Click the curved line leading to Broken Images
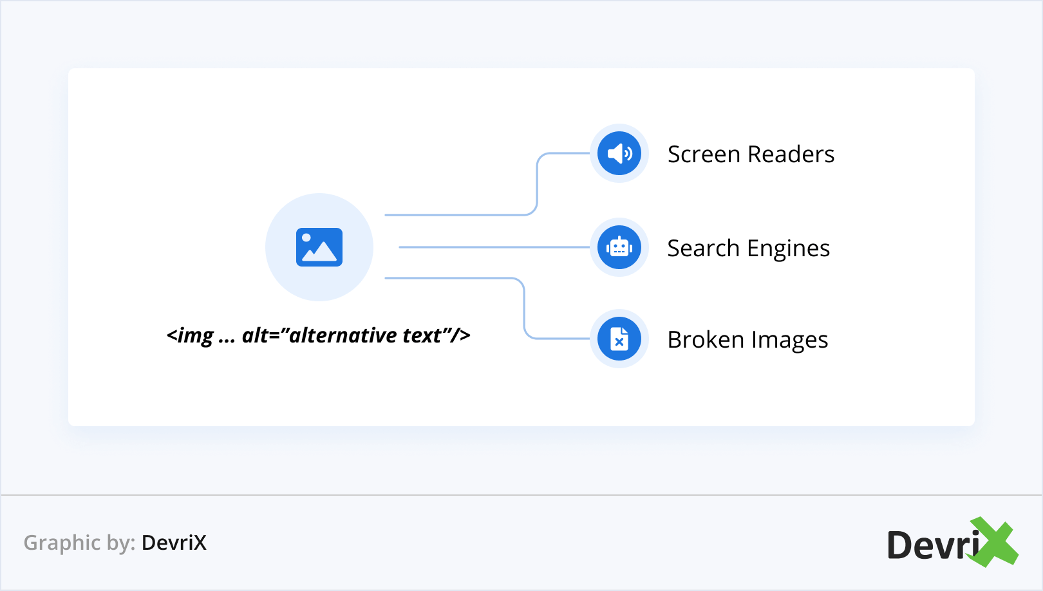The image size is (1043, 591). 524,309
